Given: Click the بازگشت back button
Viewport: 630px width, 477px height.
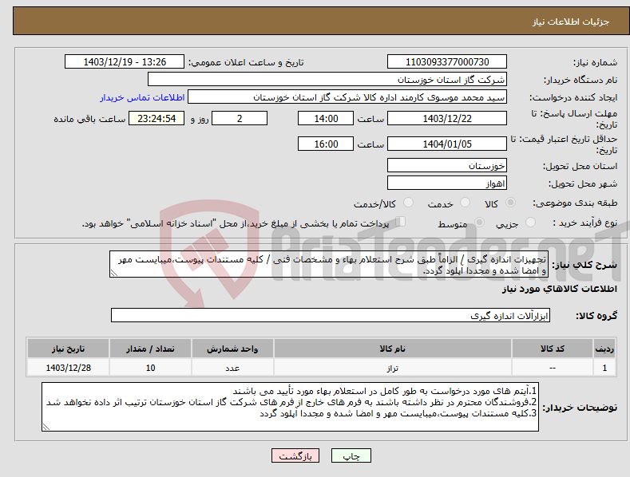Looking at the screenshot, I should pyautogui.click(x=295, y=455).
